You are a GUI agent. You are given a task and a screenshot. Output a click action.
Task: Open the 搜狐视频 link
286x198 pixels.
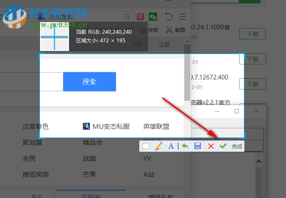coord(36,174)
